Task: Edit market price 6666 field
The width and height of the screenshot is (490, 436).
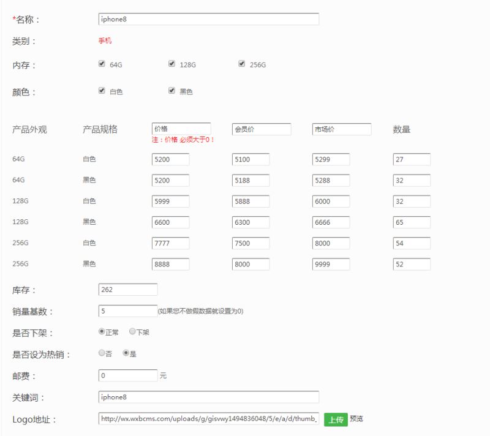Action: (x=331, y=222)
